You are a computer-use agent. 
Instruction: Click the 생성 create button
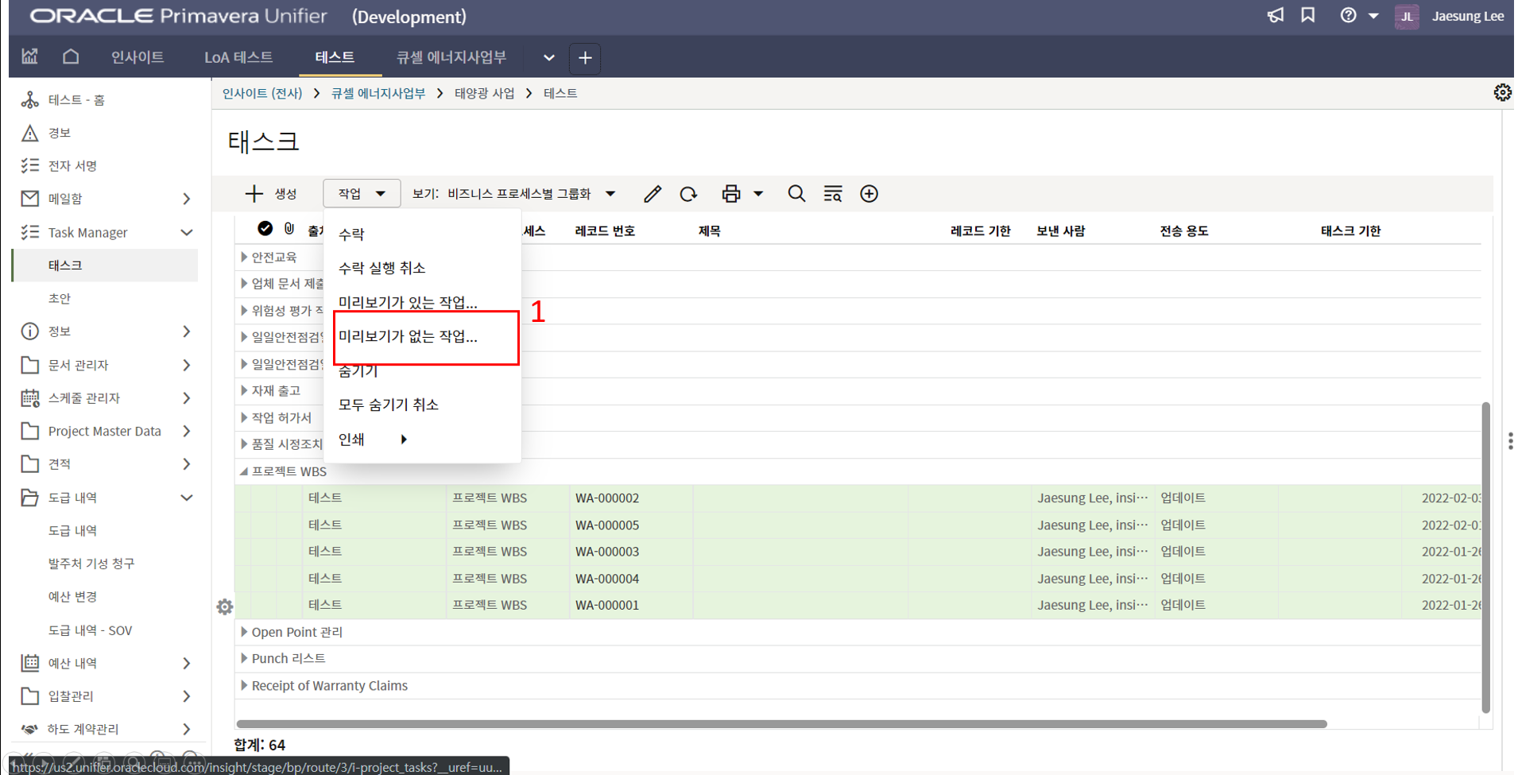271,194
